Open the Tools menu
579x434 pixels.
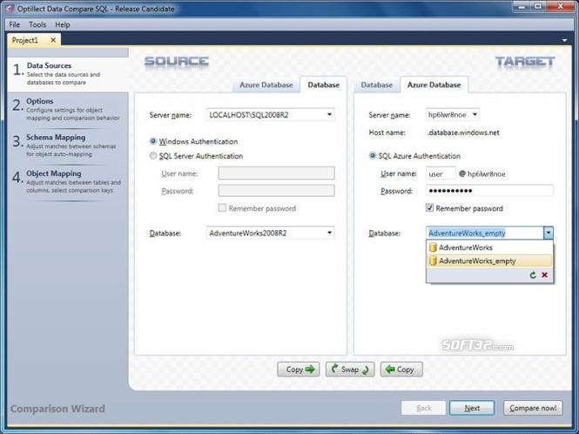pos(37,24)
